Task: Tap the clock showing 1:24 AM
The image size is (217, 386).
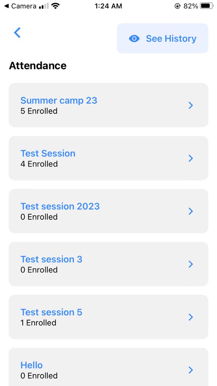Action: 108,6
